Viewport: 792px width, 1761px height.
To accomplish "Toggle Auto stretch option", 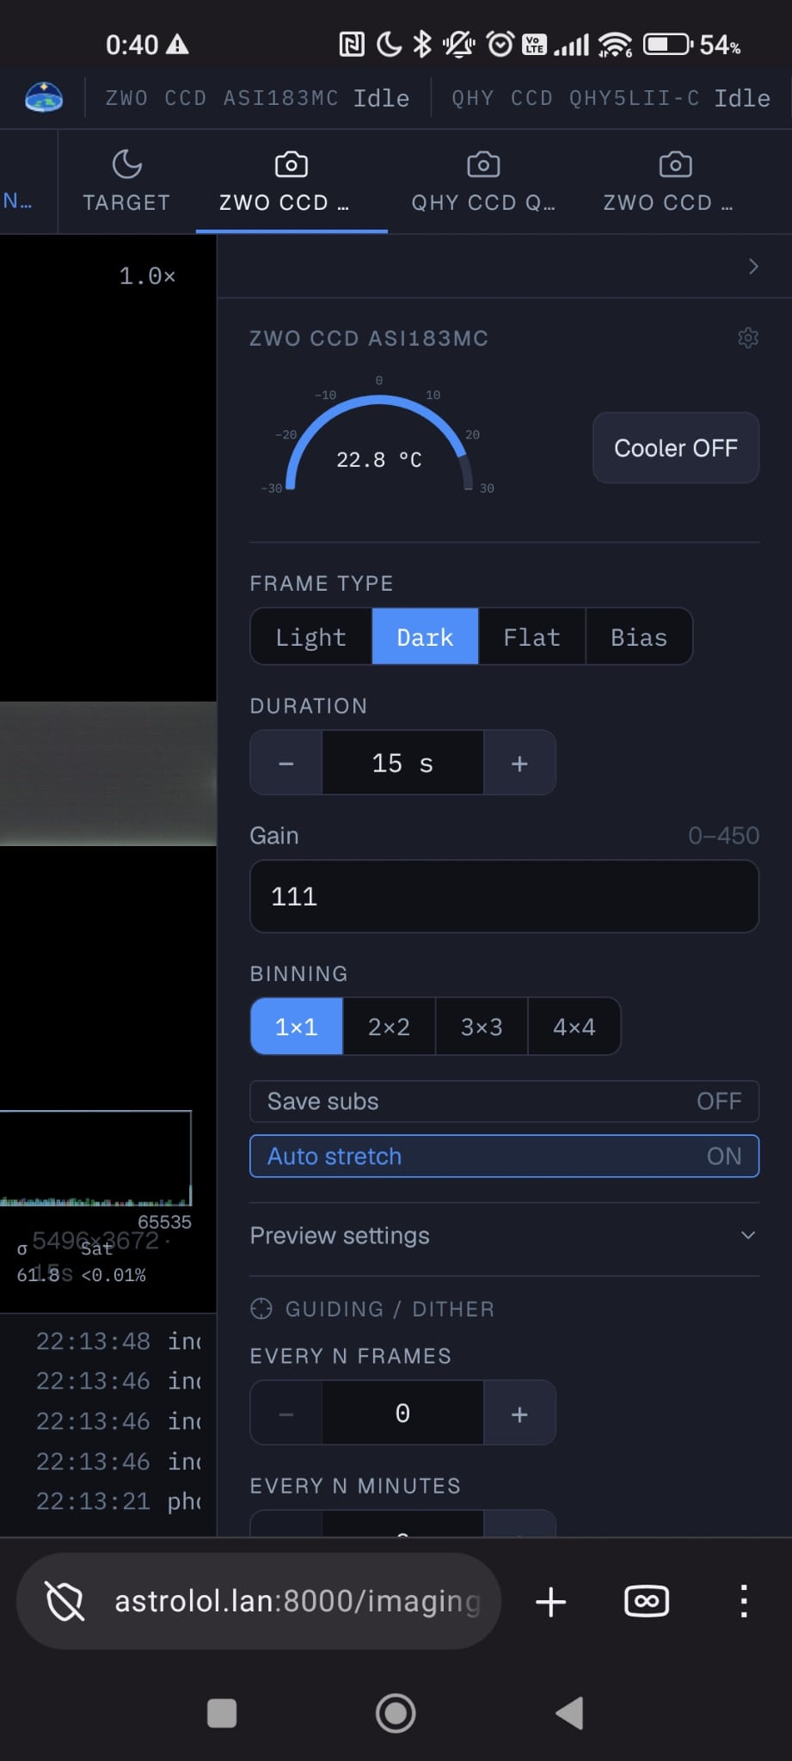I will pos(504,1157).
